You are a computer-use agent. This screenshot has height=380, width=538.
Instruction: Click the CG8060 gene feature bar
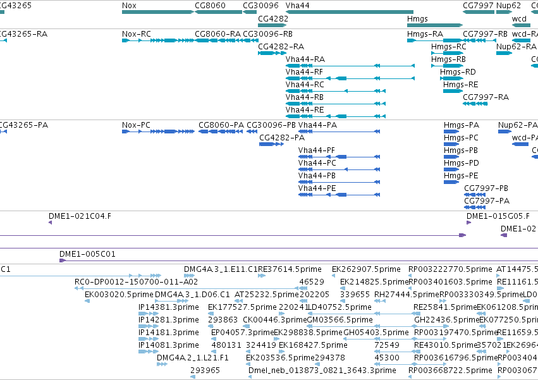click(219, 12)
